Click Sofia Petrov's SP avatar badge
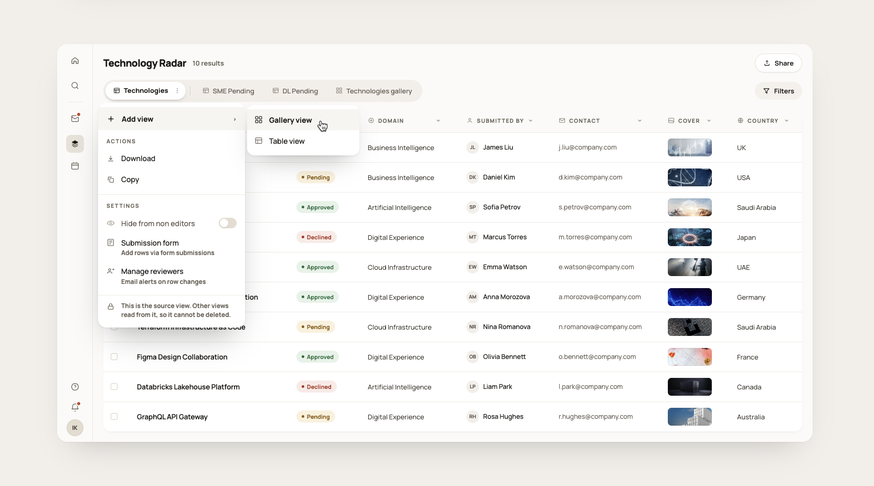The height and width of the screenshot is (486, 874). (473, 207)
